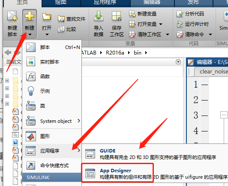This screenshot has width=228, height=186.
Task: Choose the Function (函数) fx item
Action: [52, 76]
